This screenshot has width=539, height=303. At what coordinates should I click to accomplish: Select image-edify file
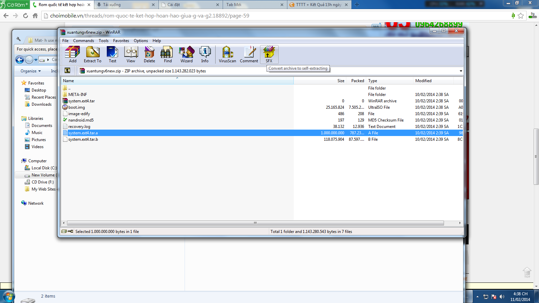pyautogui.click(x=262, y=114)
